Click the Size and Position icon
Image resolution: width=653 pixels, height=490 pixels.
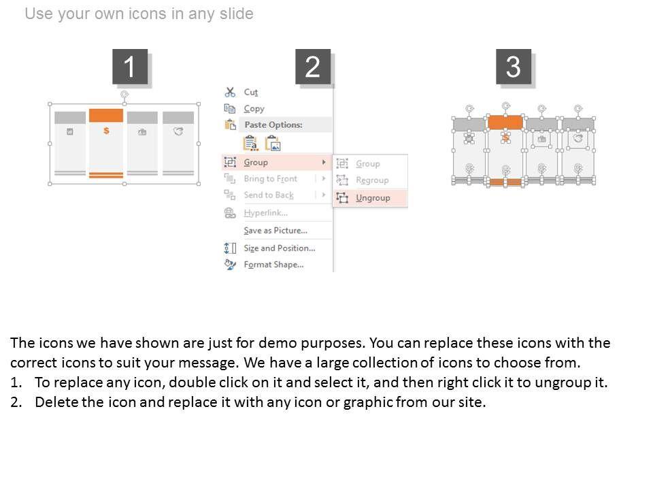230,248
